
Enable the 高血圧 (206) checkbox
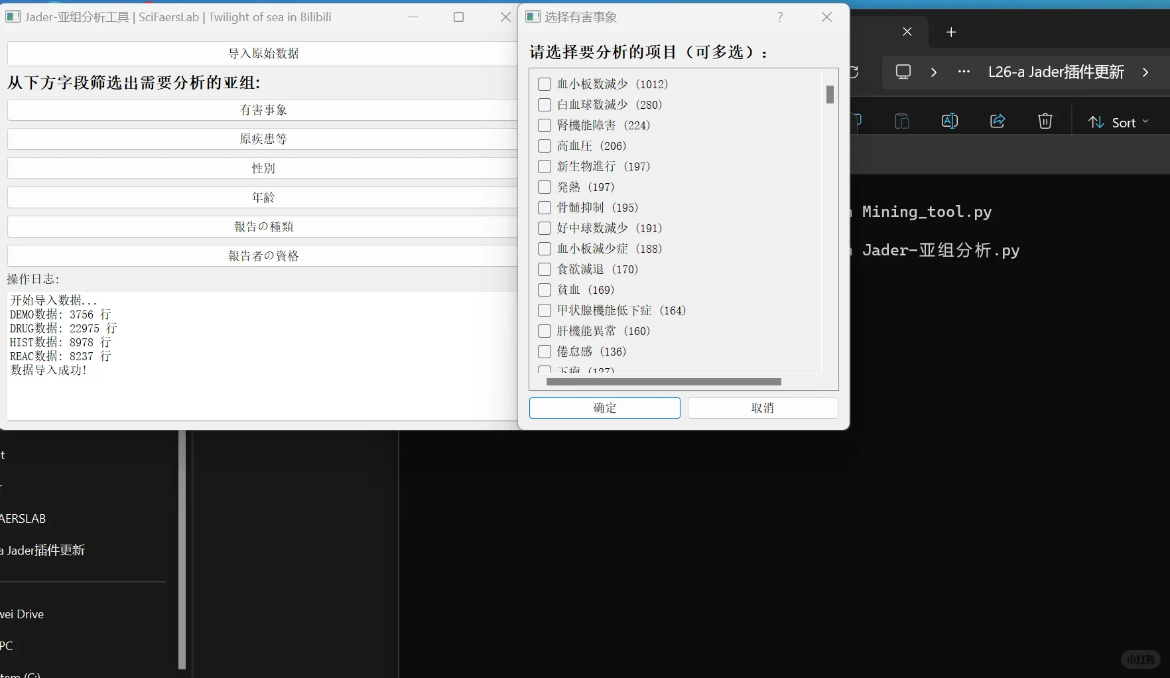544,145
